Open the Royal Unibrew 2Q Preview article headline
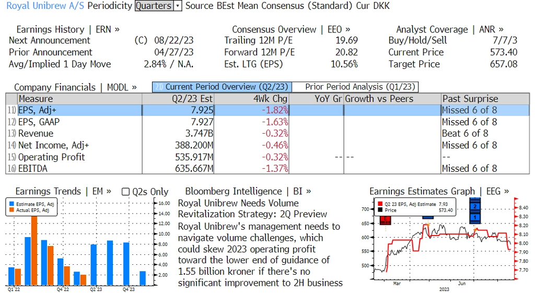Screen dimensions: 535x293 252,208
